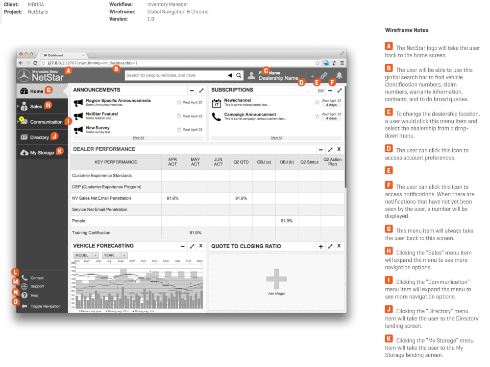Open the Dealership Name location menu
Screen dimensions: 490x367
[278, 78]
